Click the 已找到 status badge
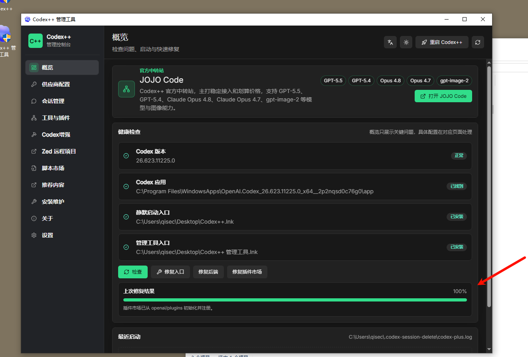Screen dimensions: 528x357 [x=457, y=186]
